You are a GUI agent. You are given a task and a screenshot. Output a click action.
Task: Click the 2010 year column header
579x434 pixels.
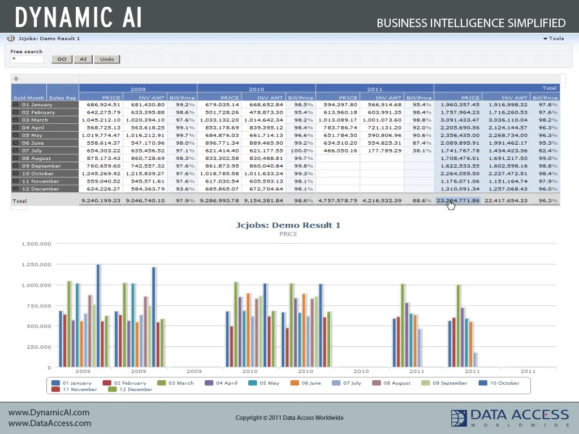click(256, 89)
